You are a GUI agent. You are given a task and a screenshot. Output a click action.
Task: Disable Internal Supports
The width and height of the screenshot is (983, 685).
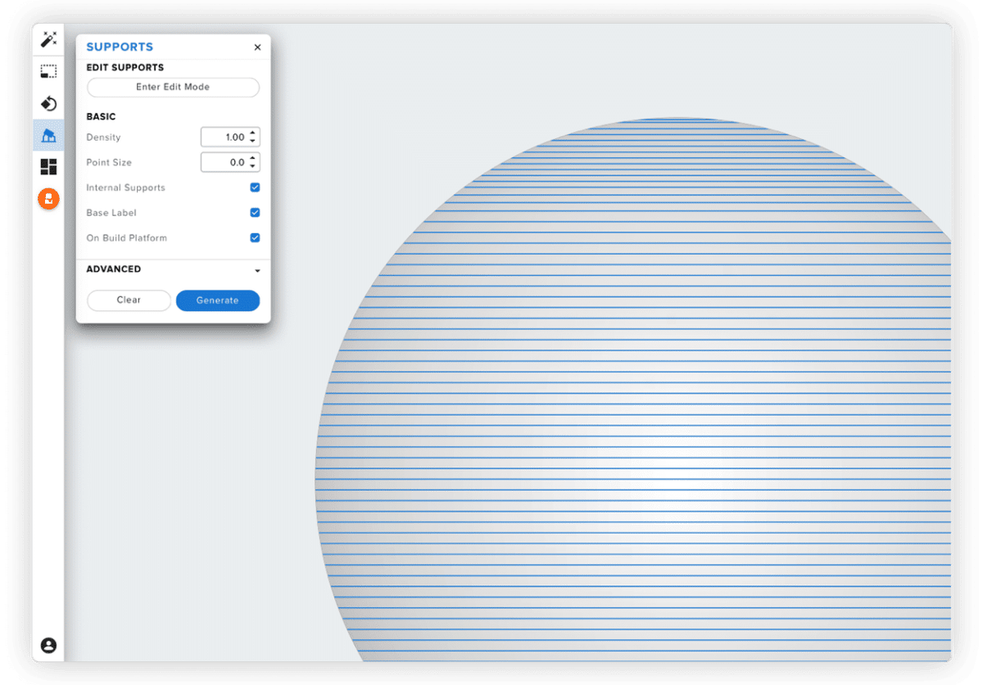[255, 187]
